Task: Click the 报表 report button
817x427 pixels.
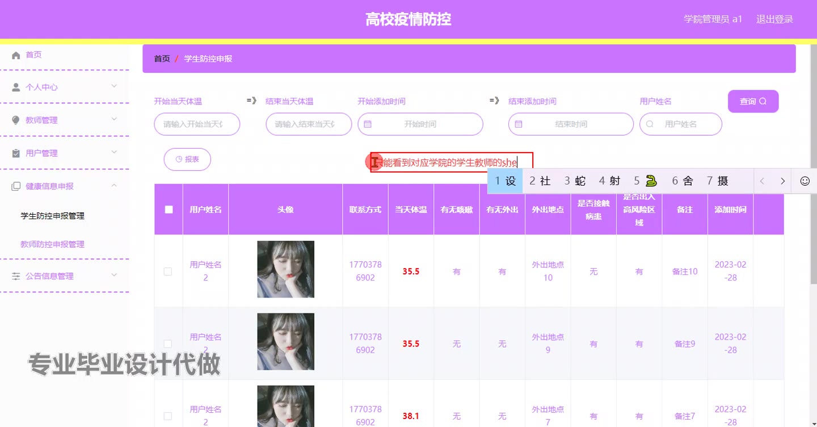Action: click(187, 160)
